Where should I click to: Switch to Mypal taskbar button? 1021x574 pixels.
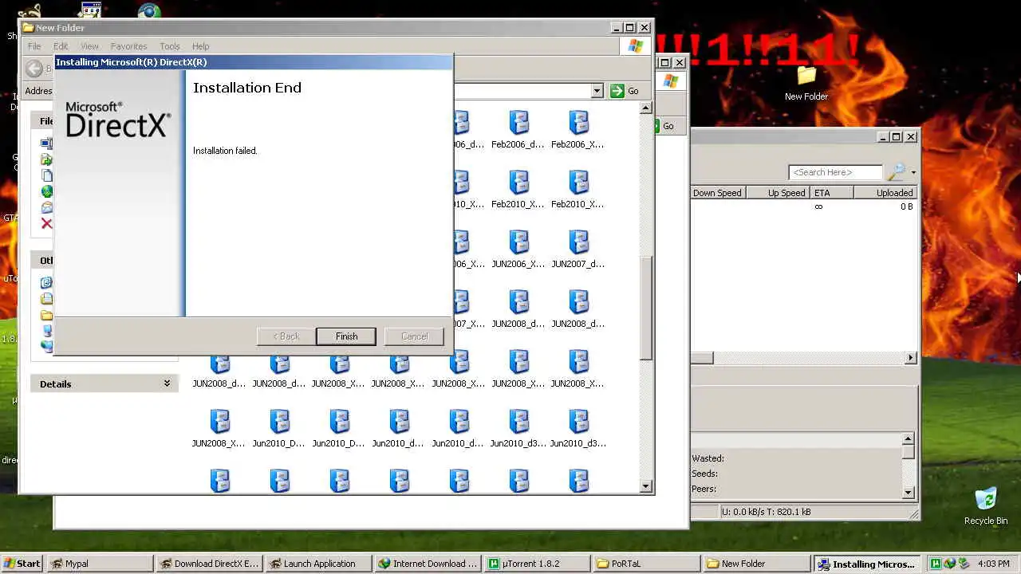point(99,564)
